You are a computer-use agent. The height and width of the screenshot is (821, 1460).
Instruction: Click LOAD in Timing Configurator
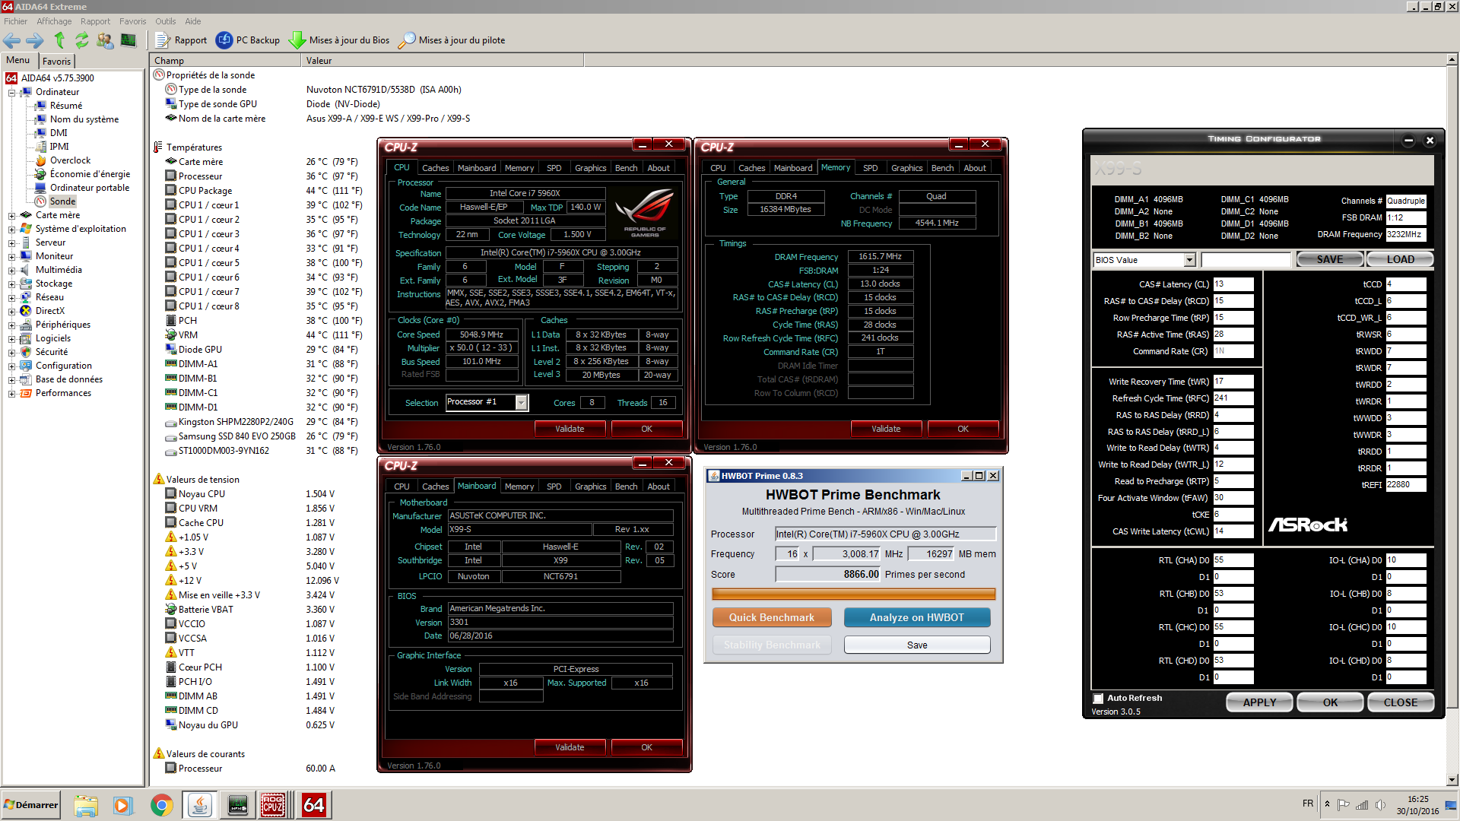click(x=1400, y=259)
